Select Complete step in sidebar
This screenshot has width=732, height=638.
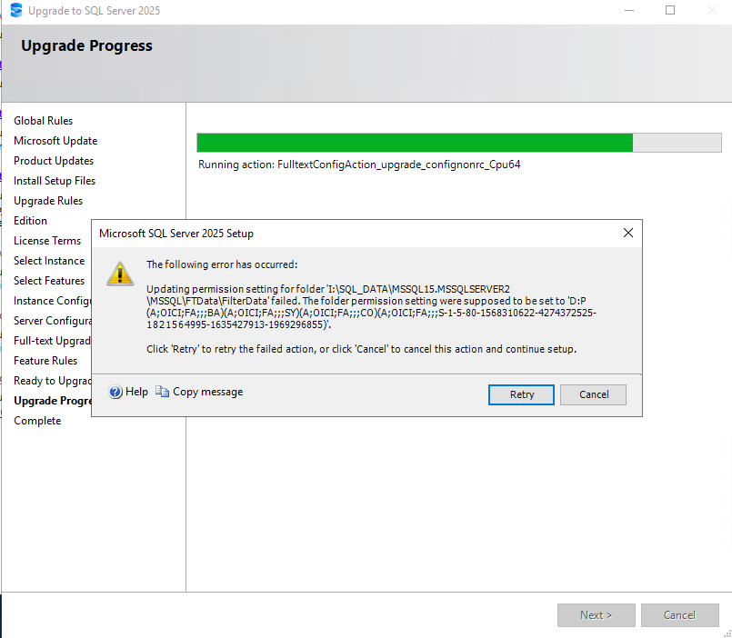[37, 421]
